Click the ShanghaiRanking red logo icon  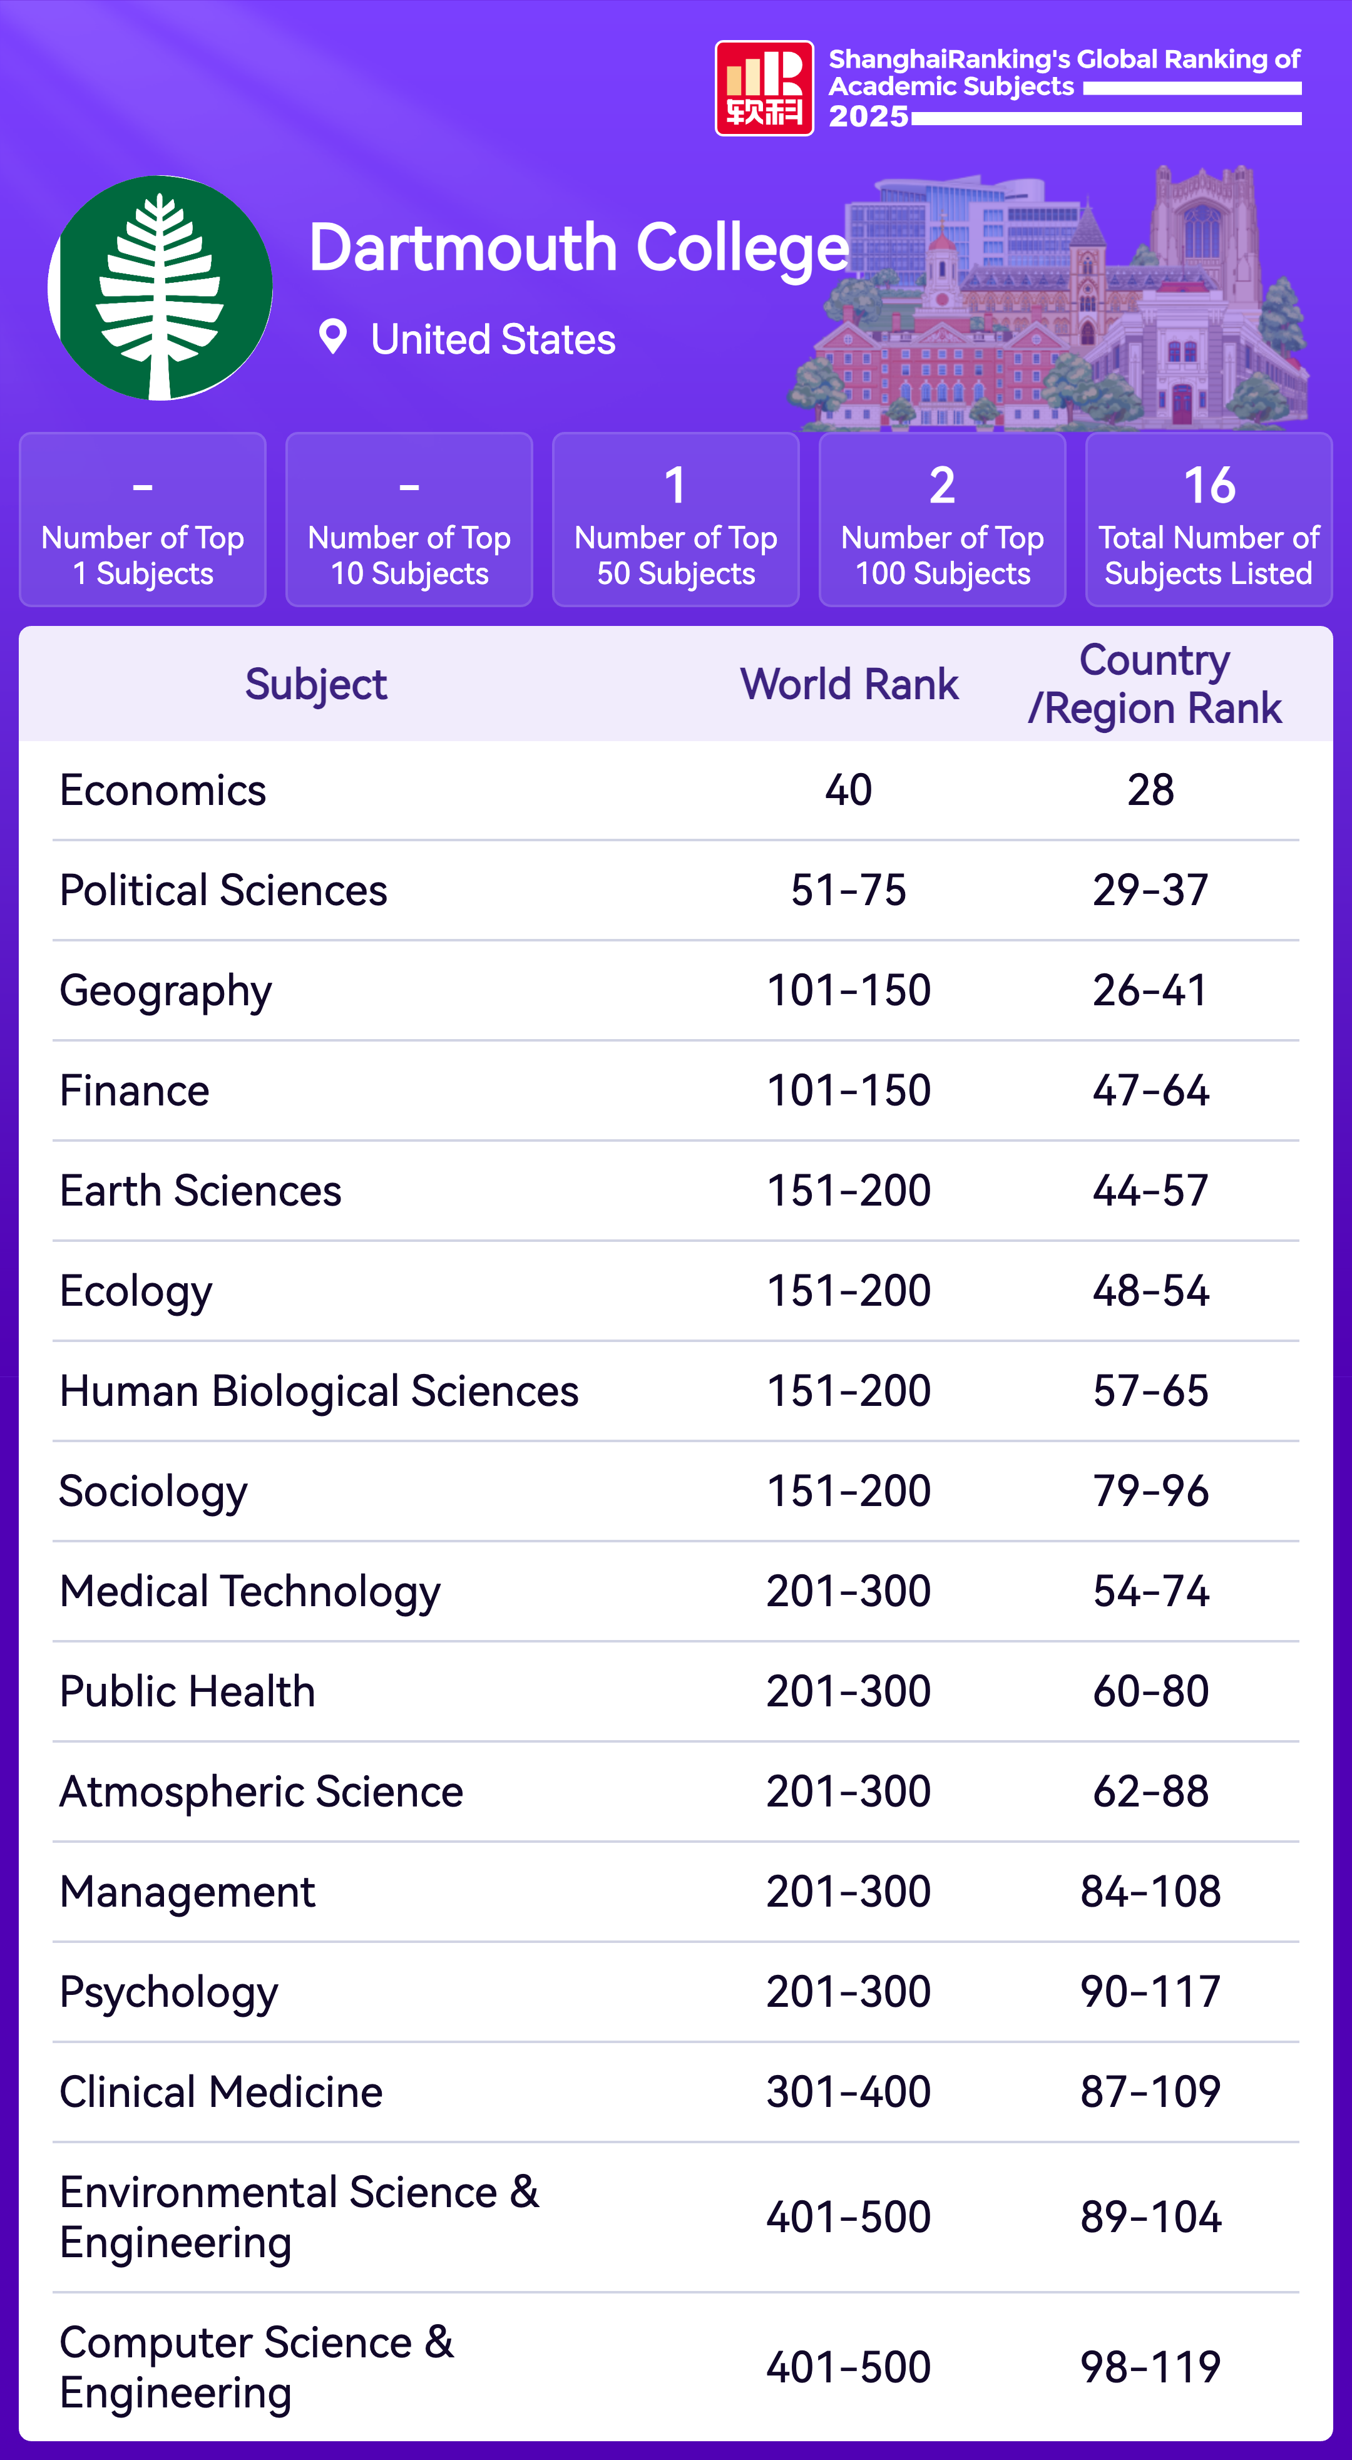(764, 88)
